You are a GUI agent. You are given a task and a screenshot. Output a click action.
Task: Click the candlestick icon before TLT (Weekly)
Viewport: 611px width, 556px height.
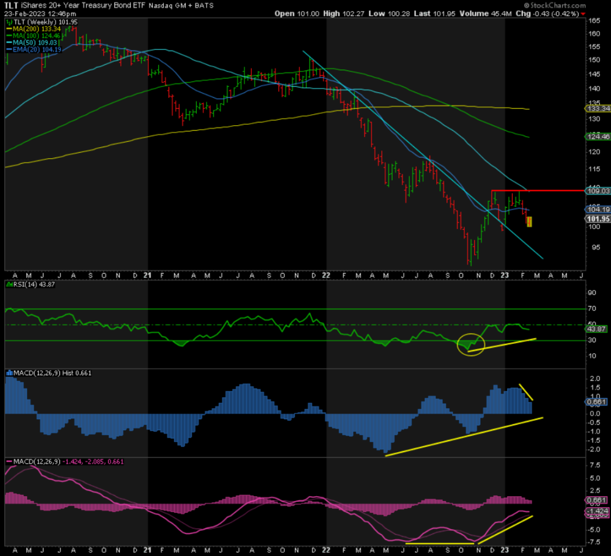click(x=9, y=22)
